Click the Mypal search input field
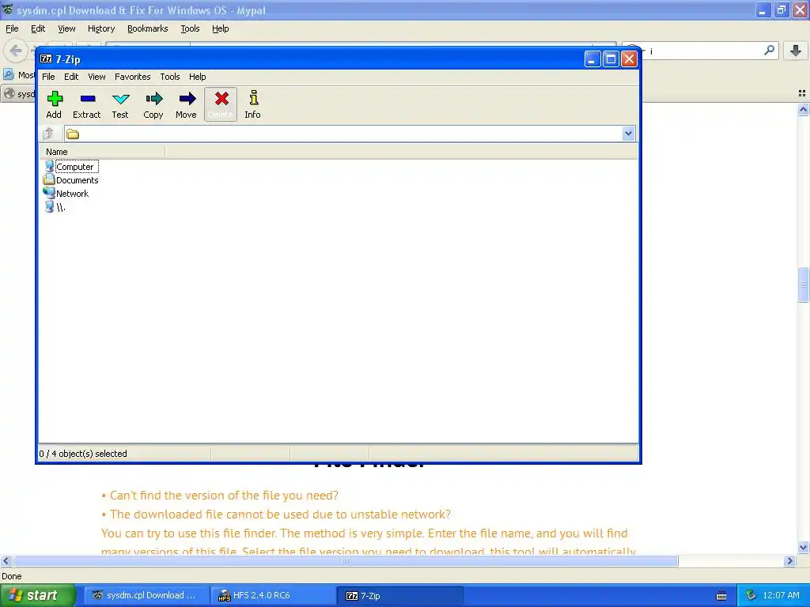Viewport: 810px width, 607px height. click(x=703, y=51)
